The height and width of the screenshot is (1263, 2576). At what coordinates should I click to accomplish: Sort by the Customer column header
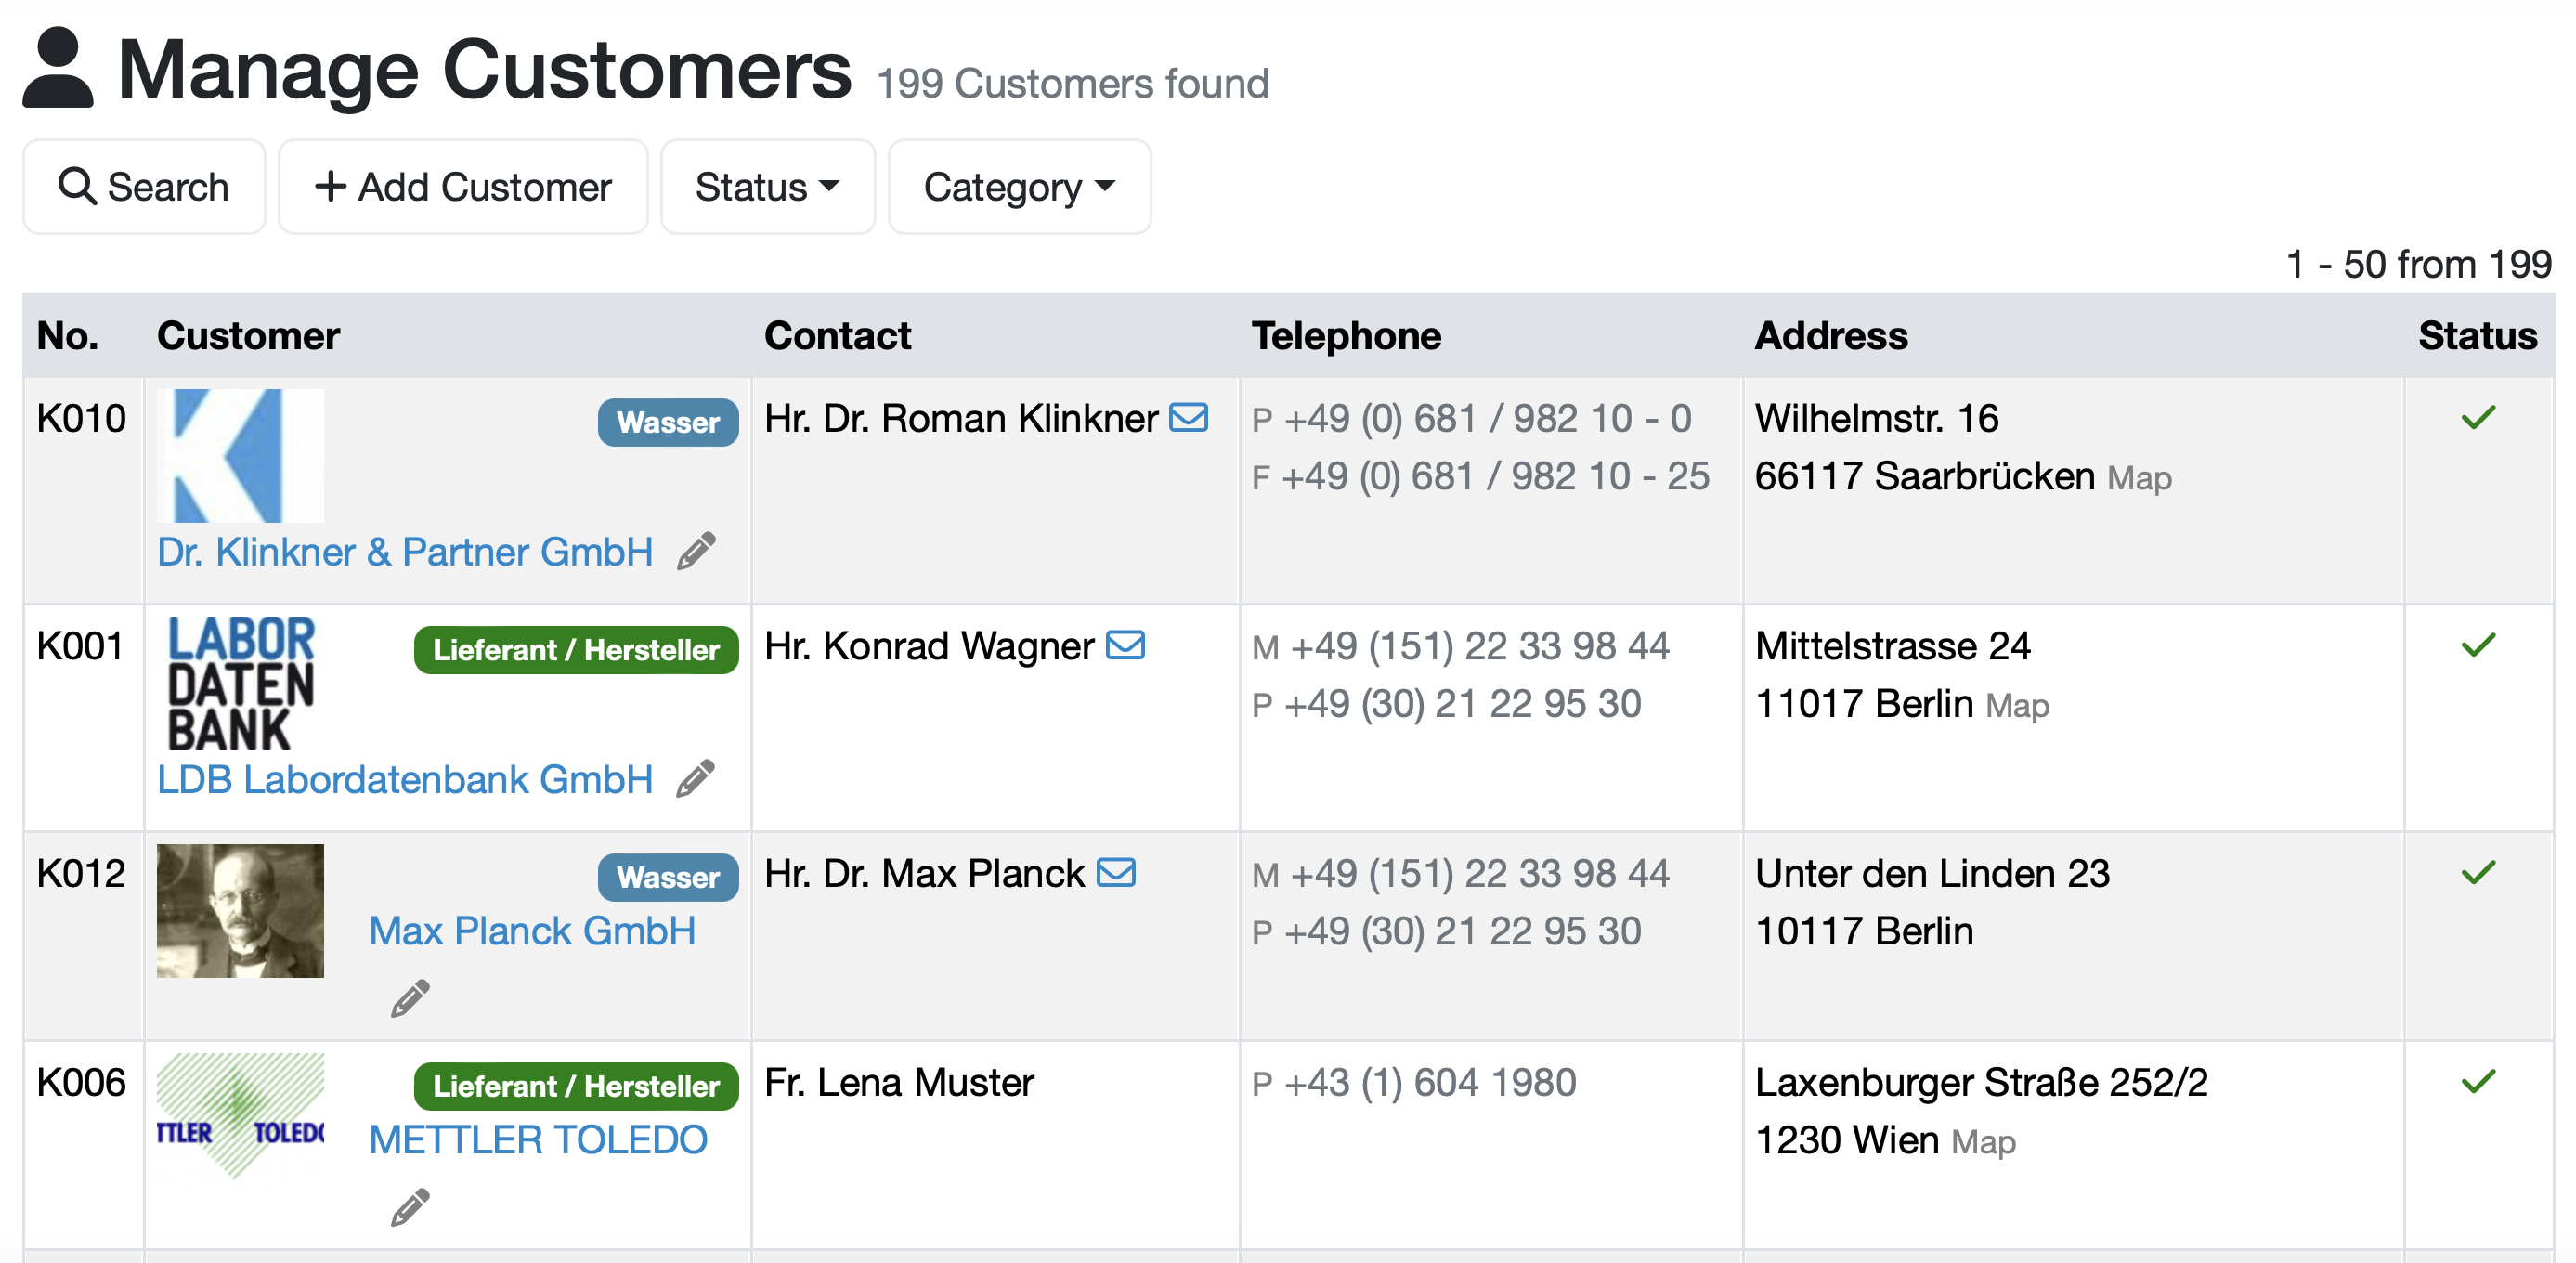[x=248, y=336]
